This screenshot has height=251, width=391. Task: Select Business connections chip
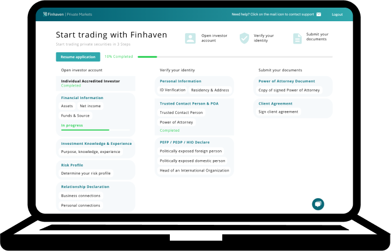(80, 195)
